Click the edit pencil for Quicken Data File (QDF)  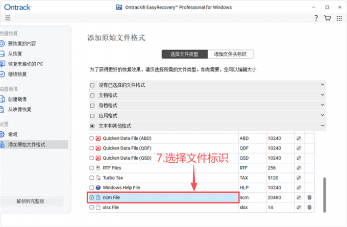(299, 148)
